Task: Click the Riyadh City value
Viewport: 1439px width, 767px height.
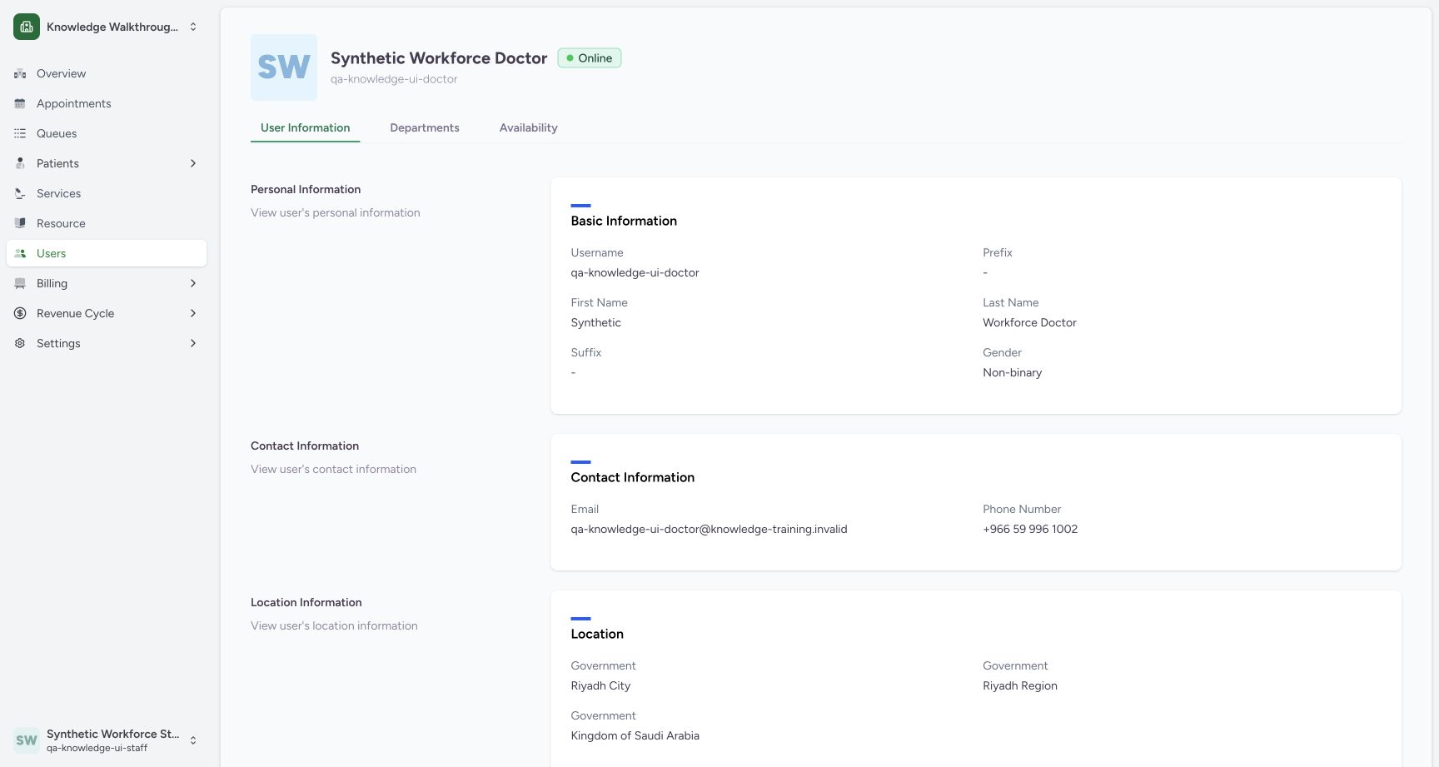Action: tap(600, 686)
